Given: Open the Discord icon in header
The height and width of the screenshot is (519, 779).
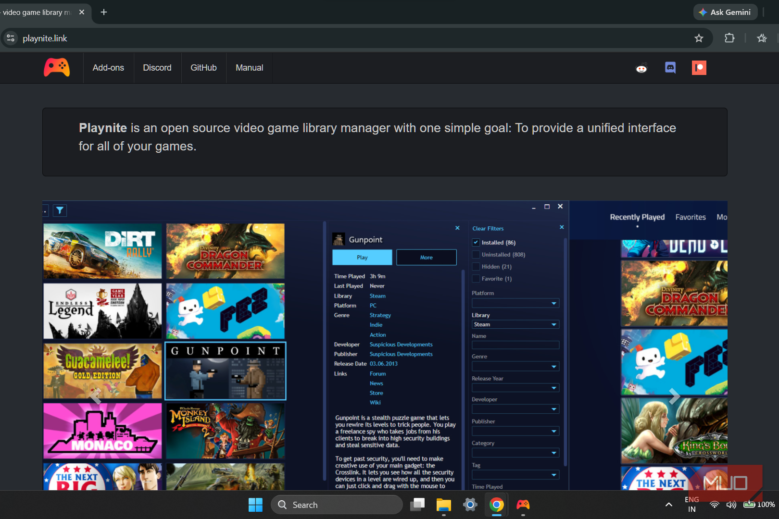Looking at the screenshot, I should [x=670, y=68].
